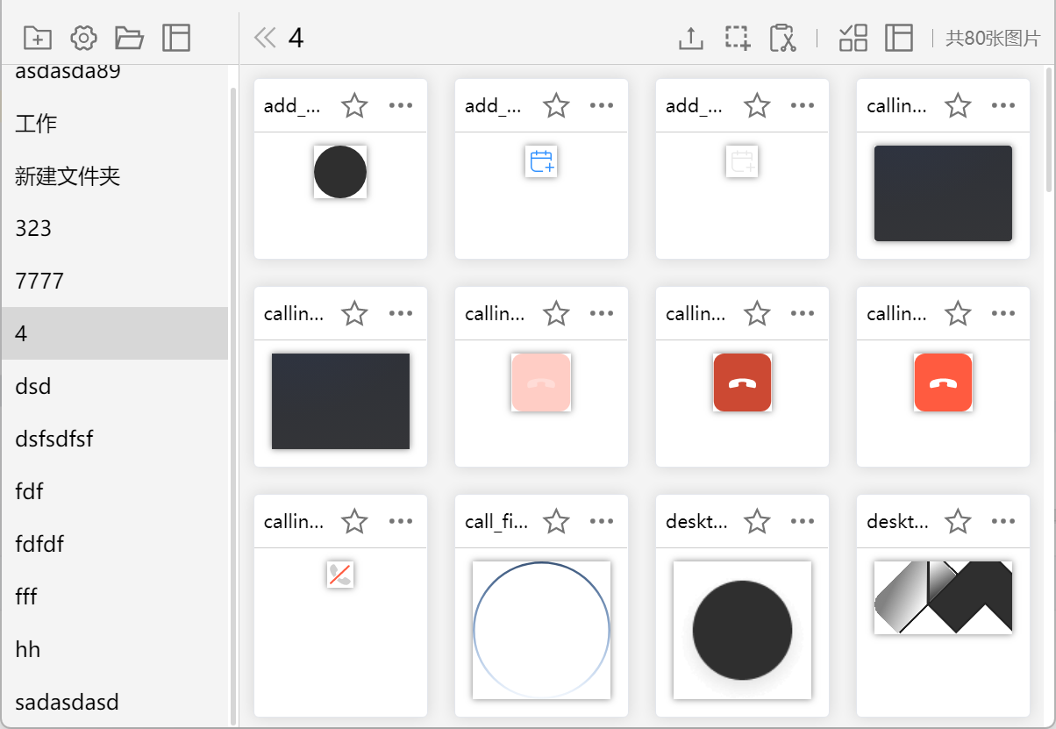Select the bright orange hang-up thumbnail
The width and height of the screenshot is (1056, 729).
943,382
